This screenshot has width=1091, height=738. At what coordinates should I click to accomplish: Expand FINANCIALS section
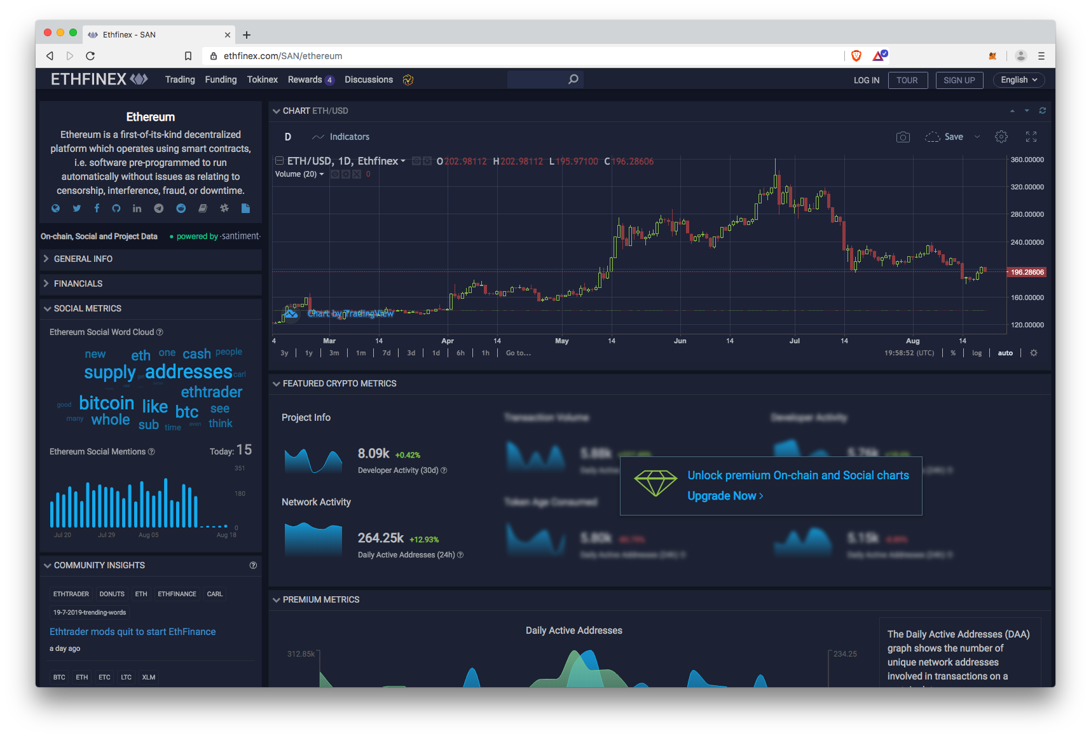[151, 284]
